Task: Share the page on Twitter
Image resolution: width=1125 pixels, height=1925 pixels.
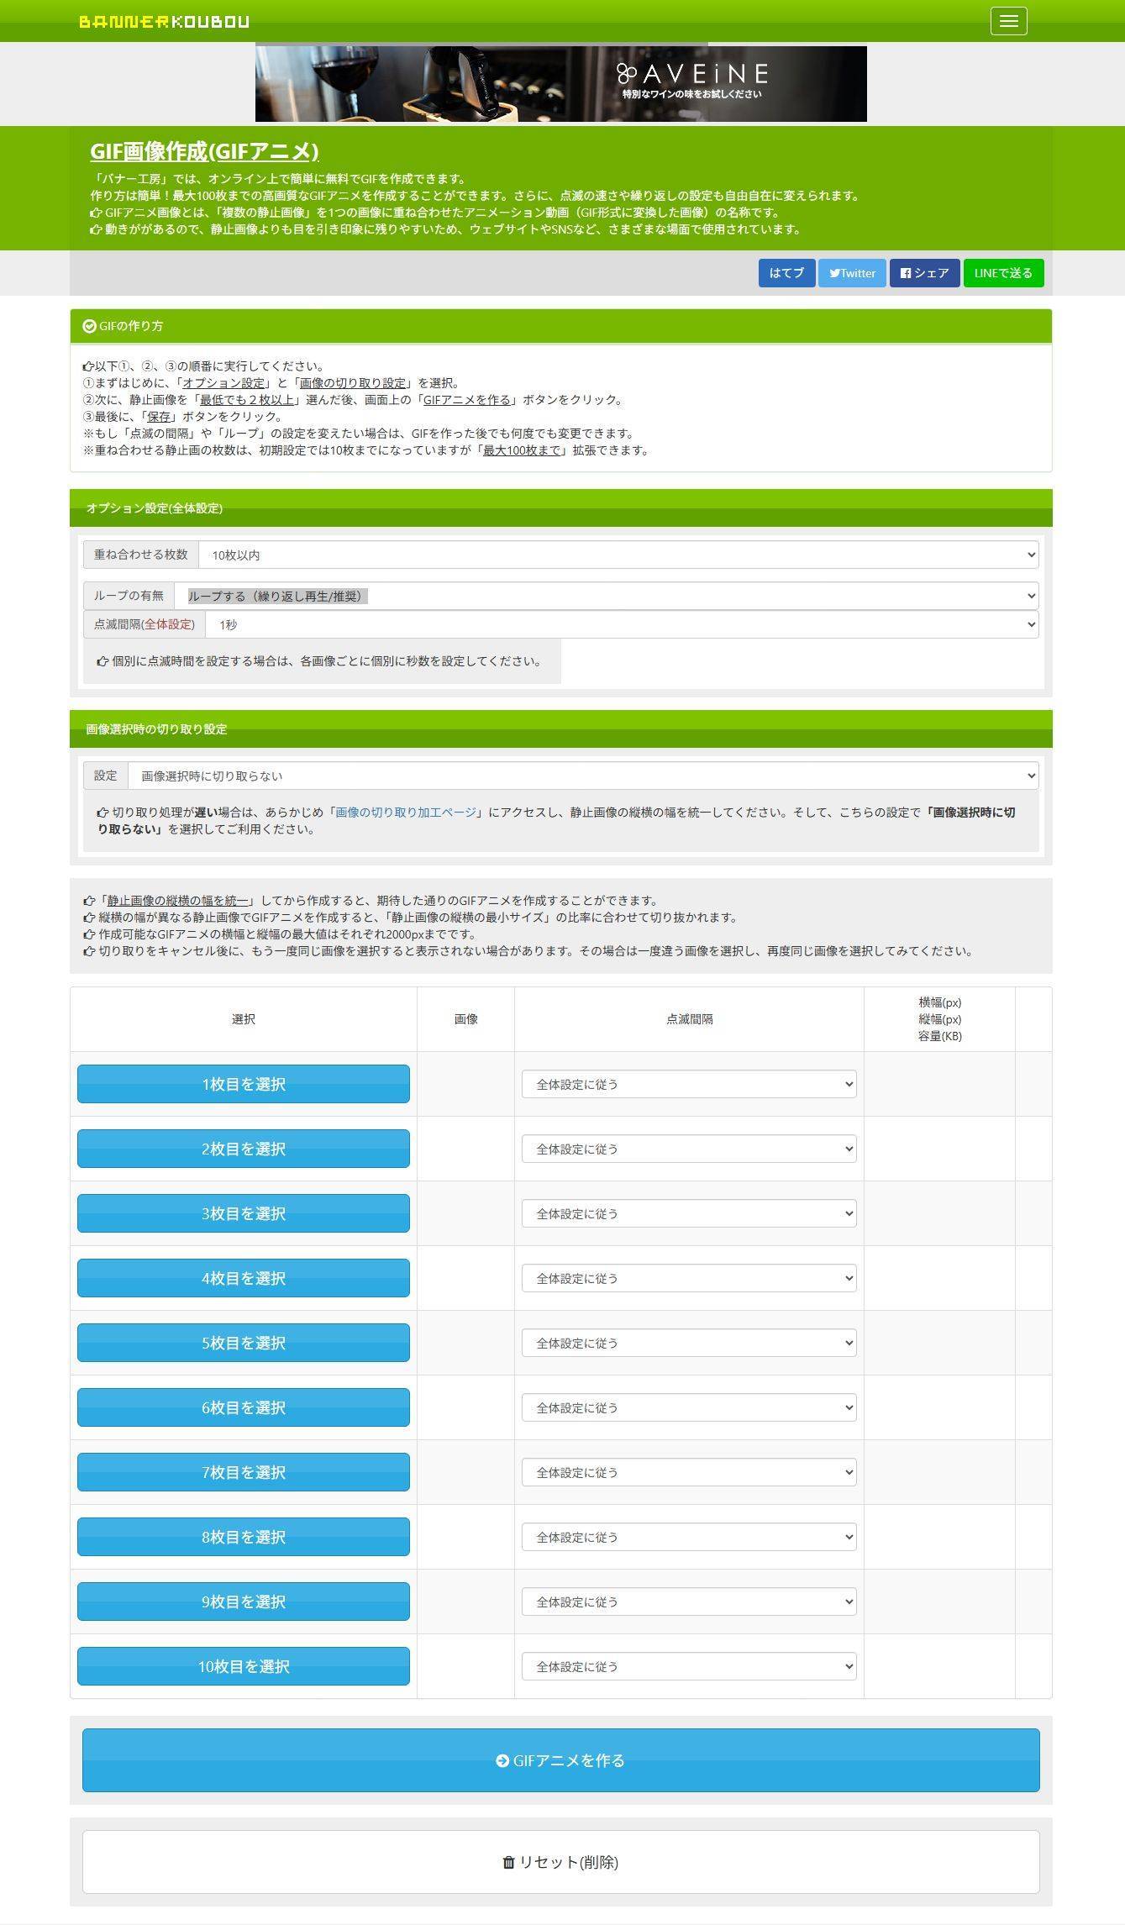Action: pyautogui.click(x=852, y=273)
